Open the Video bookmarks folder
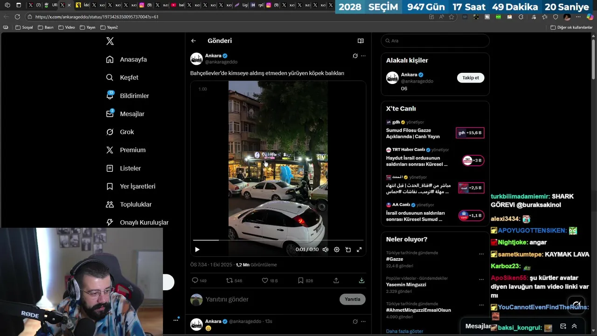The height and width of the screenshot is (336, 597). (67, 28)
